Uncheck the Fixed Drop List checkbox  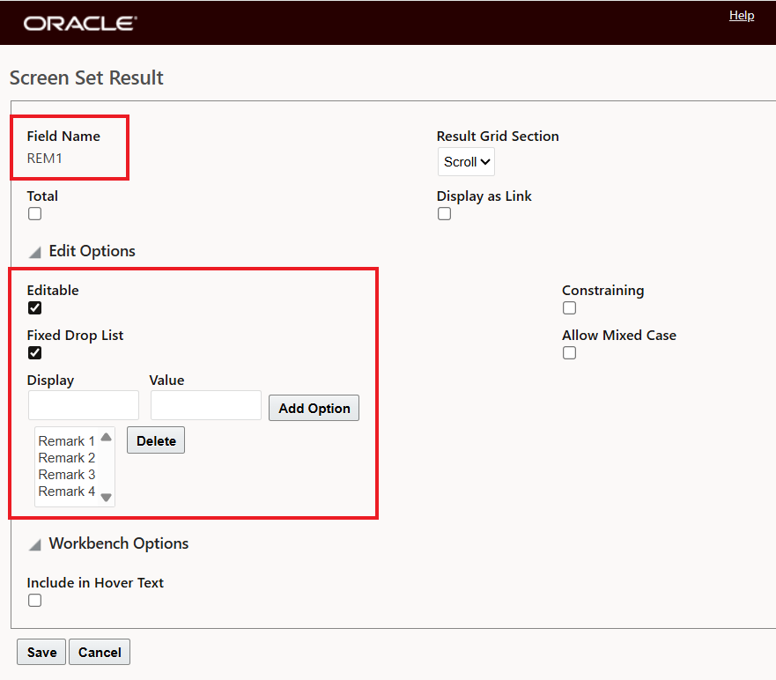tap(34, 353)
